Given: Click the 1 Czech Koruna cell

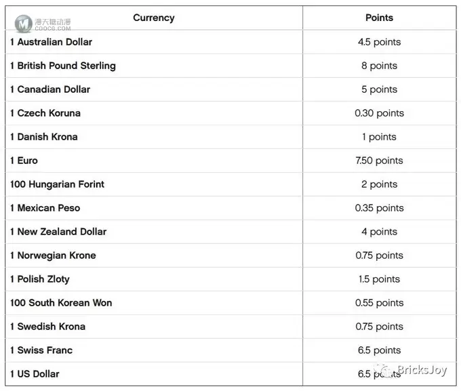Looking at the screenshot, I should pos(154,113).
